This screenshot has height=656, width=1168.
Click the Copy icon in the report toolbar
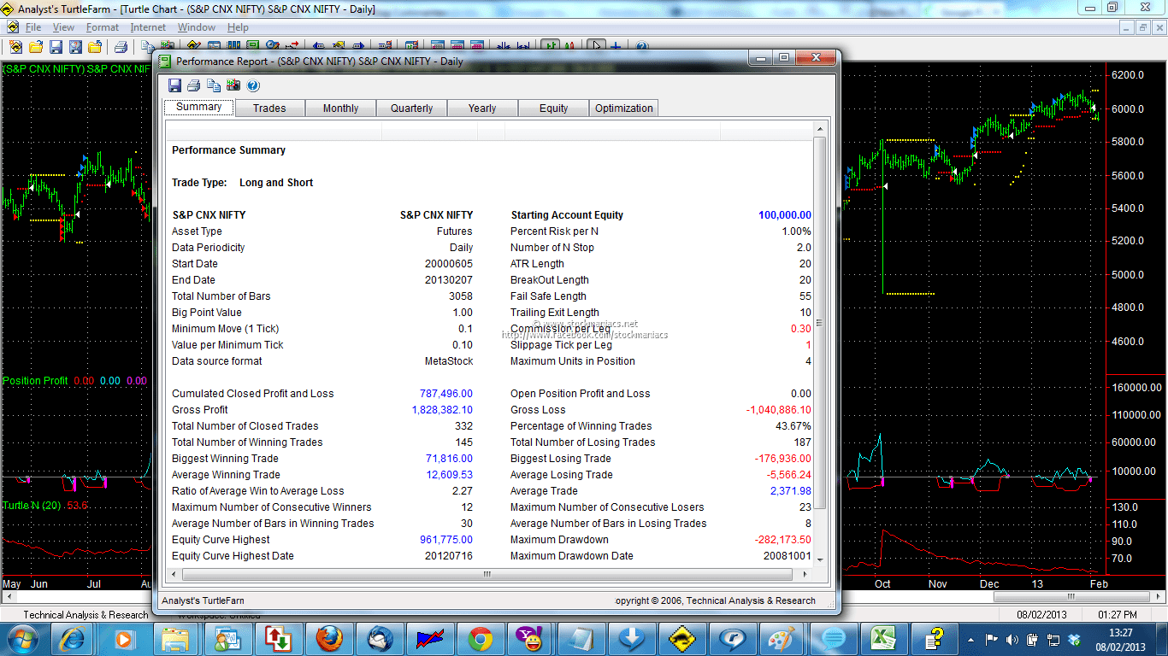click(x=213, y=85)
